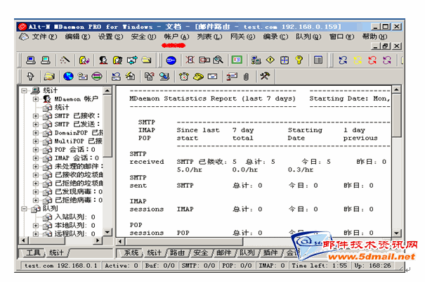The width and height of the screenshot is (425, 282).
Task: Collapse the 统计 root tree node
Action: coord(25,91)
